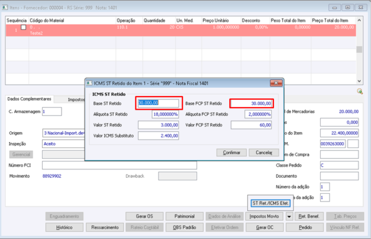Click the scroll up arrow of items grid
The width and height of the screenshot is (371, 239).
tap(359, 20)
